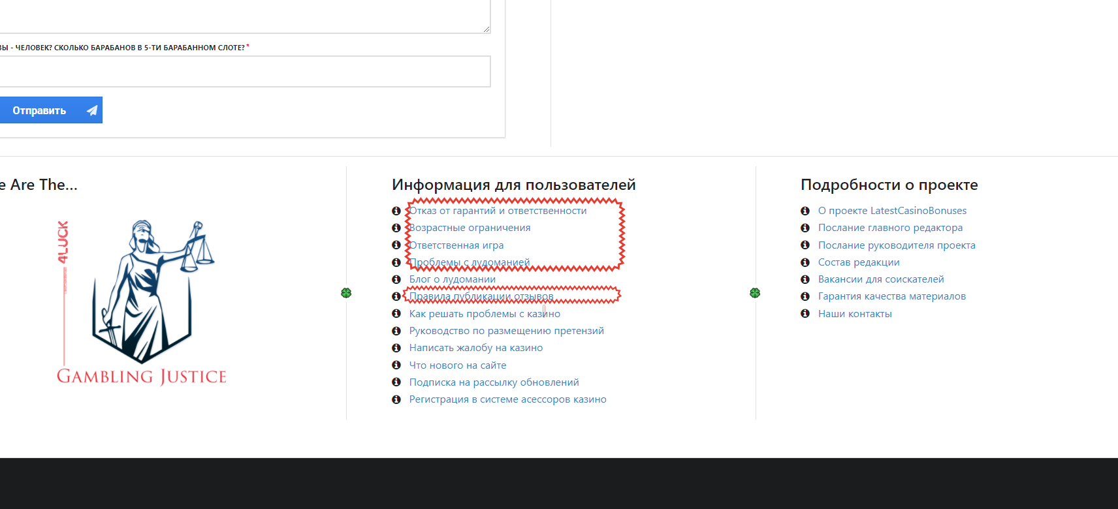Screen dimensions: 1118x509
Task: Select Подписка на рассылку обновлений link
Action: point(494,382)
